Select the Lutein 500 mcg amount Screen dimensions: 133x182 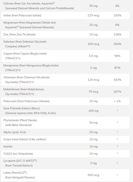[x=94, y=175]
